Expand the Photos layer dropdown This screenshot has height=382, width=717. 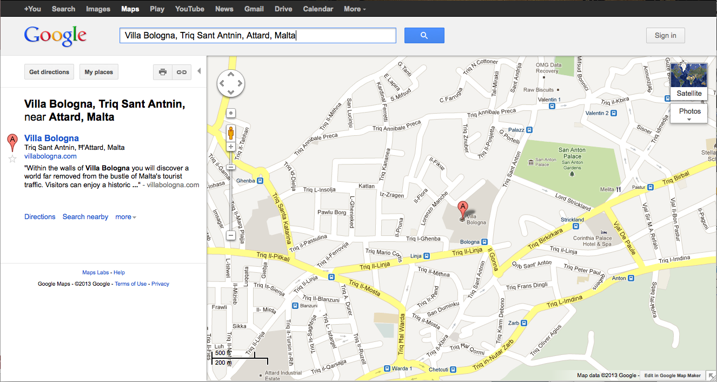tap(689, 114)
